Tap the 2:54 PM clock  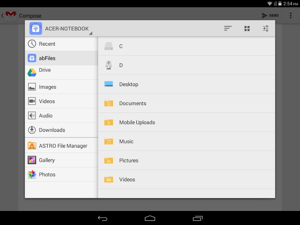[291, 4]
